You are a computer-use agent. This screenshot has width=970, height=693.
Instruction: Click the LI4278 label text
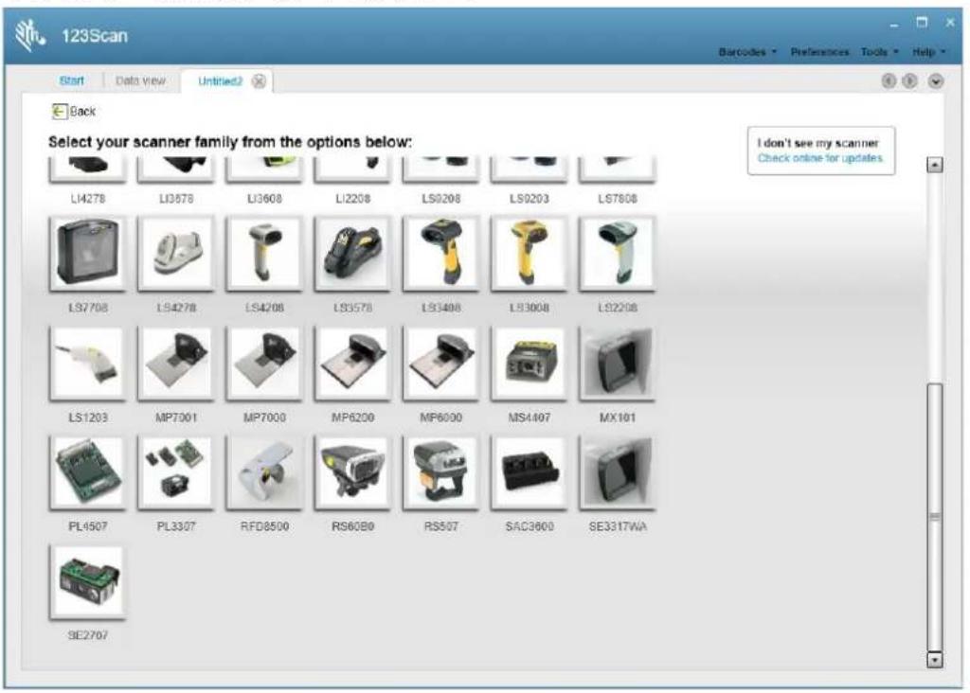88,199
